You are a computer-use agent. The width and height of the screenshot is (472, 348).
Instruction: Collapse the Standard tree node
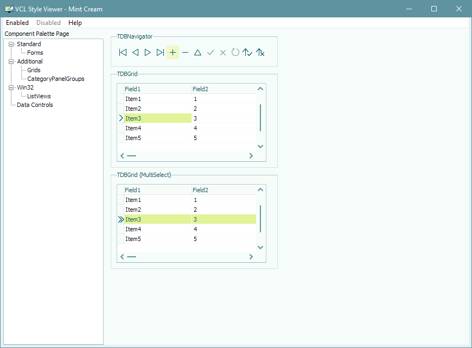11,45
